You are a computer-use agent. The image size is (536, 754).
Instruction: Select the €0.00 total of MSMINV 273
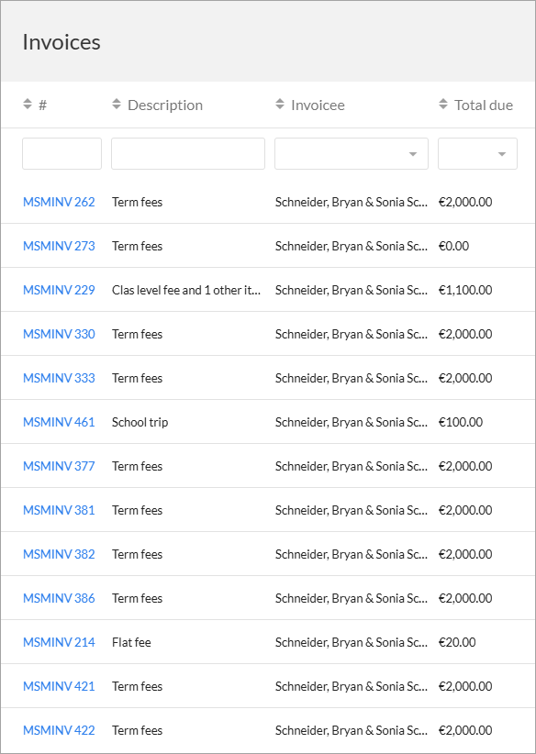pyautogui.click(x=453, y=246)
